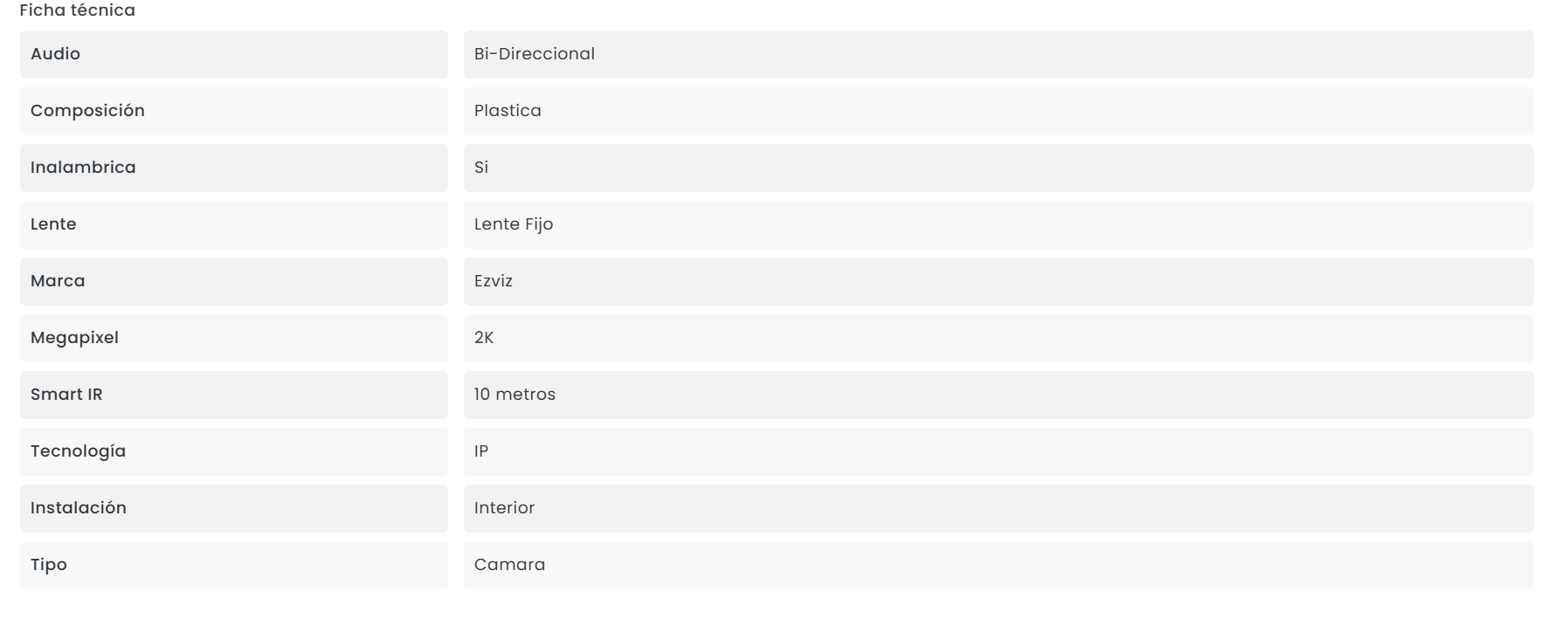Image resolution: width=1547 pixels, height=619 pixels.
Task: Click the Lente label in first column
Action: coord(53,224)
